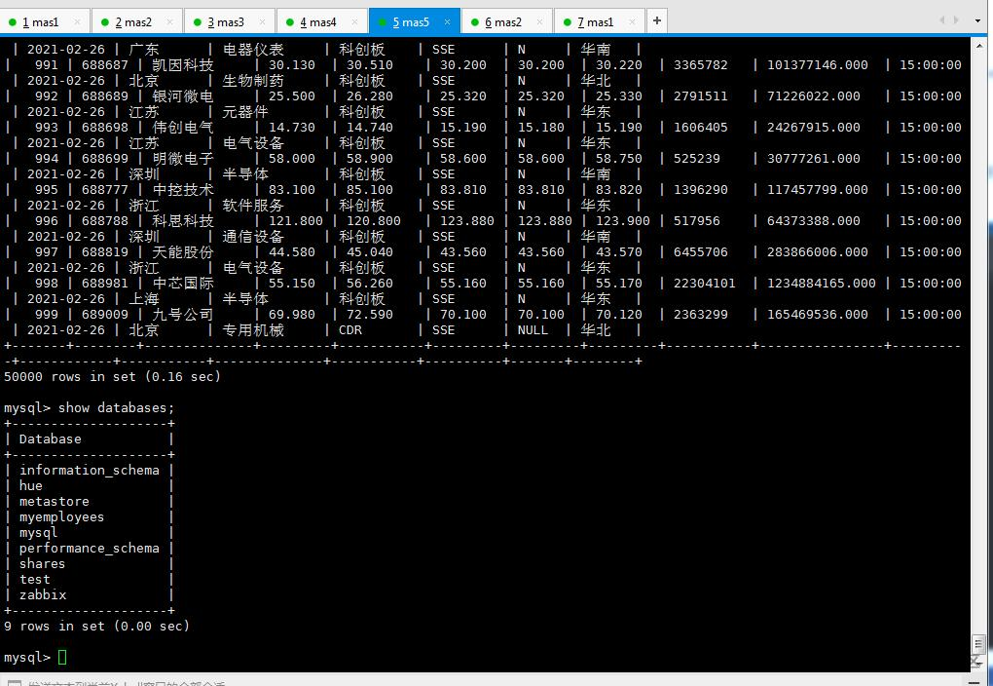Select the active 5 mas5 tab

tap(413, 22)
